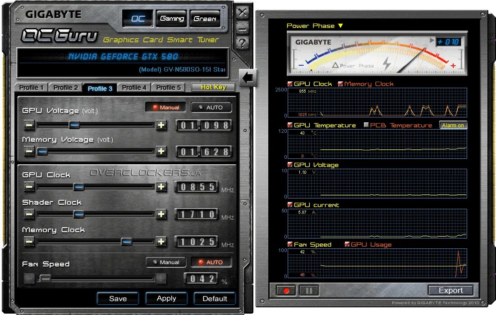Toggle the GPU Voltage graph checkbox
The width and height of the screenshot is (496, 315).
(289, 164)
